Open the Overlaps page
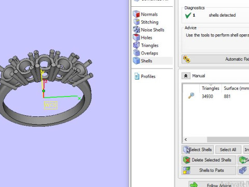This screenshot has height=187, width=249. tap(149, 53)
